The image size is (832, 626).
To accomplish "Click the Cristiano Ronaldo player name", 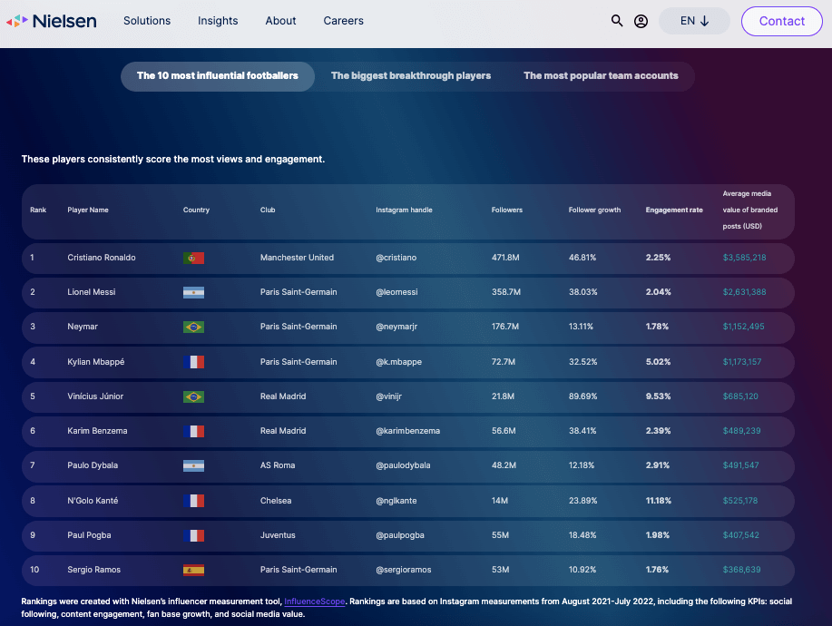I will [x=102, y=258].
